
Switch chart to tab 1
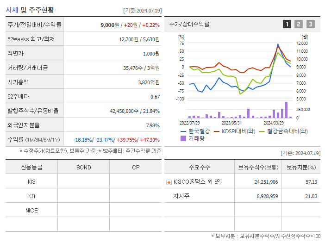(x=287, y=24)
